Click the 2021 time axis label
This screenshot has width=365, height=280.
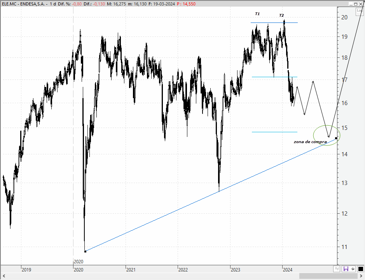coord(131,270)
